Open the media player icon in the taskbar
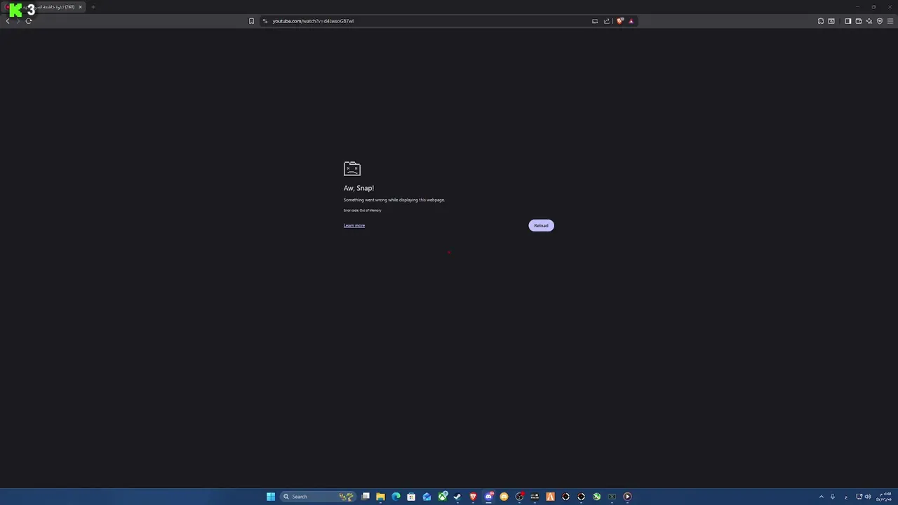Image resolution: width=898 pixels, height=505 pixels. click(x=627, y=497)
